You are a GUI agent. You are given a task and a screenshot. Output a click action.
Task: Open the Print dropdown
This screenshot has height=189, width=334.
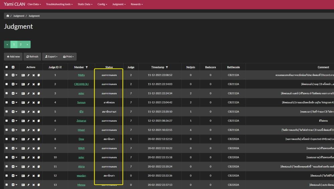pyautogui.click(x=68, y=57)
